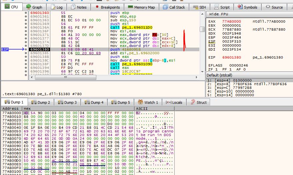Click the Call Stack tab icon
This screenshot has width=293, height=175.
click(165, 7)
